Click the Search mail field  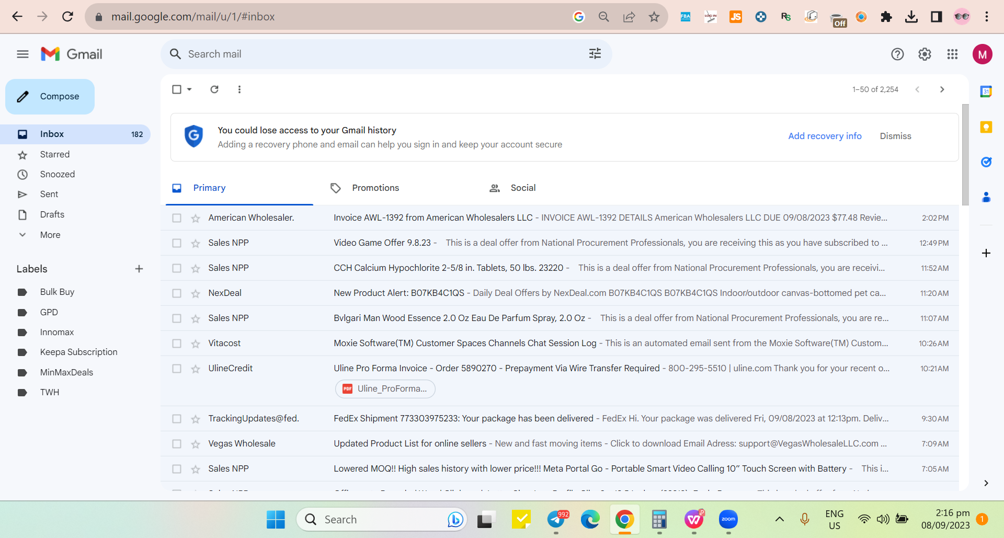pos(386,54)
